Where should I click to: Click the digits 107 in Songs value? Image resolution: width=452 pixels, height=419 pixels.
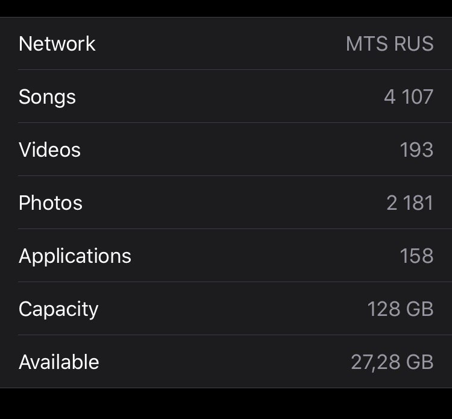tap(418, 96)
